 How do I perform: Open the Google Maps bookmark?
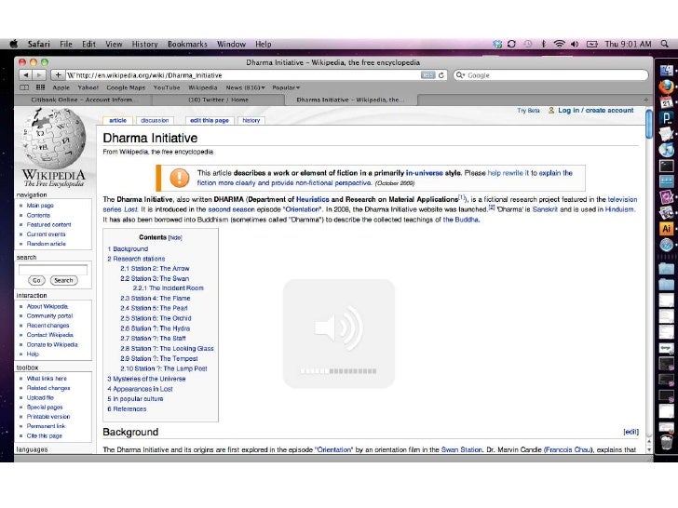coord(126,87)
